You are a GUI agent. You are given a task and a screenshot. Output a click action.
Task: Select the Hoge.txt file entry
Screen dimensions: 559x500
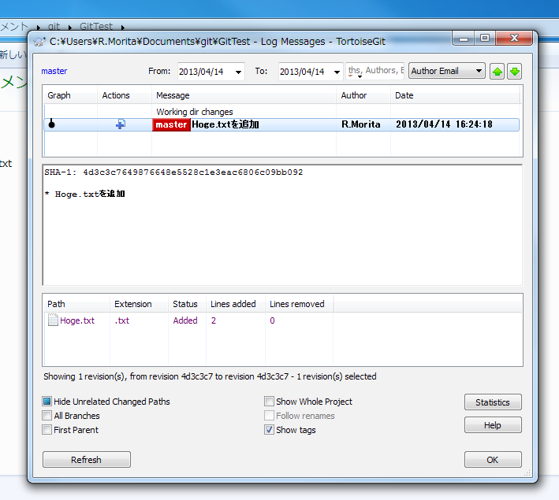pyautogui.click(x=77, y=320)
